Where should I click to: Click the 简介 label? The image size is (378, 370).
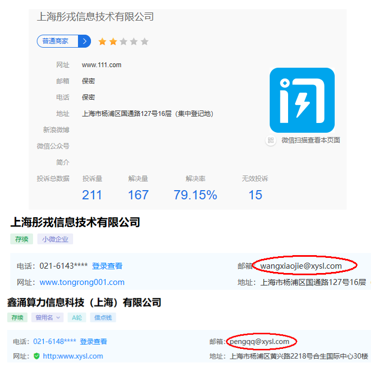tap(63, 163)
